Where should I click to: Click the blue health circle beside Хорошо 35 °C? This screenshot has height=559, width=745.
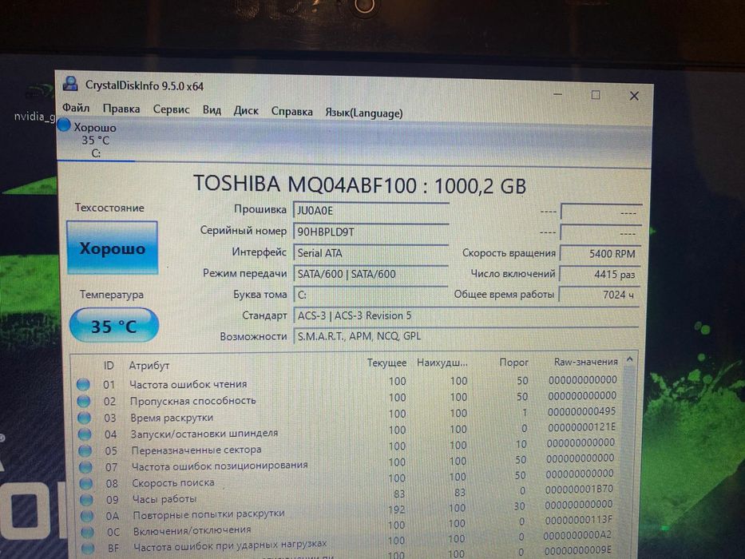pyautogui.click(x=64, y=125)
